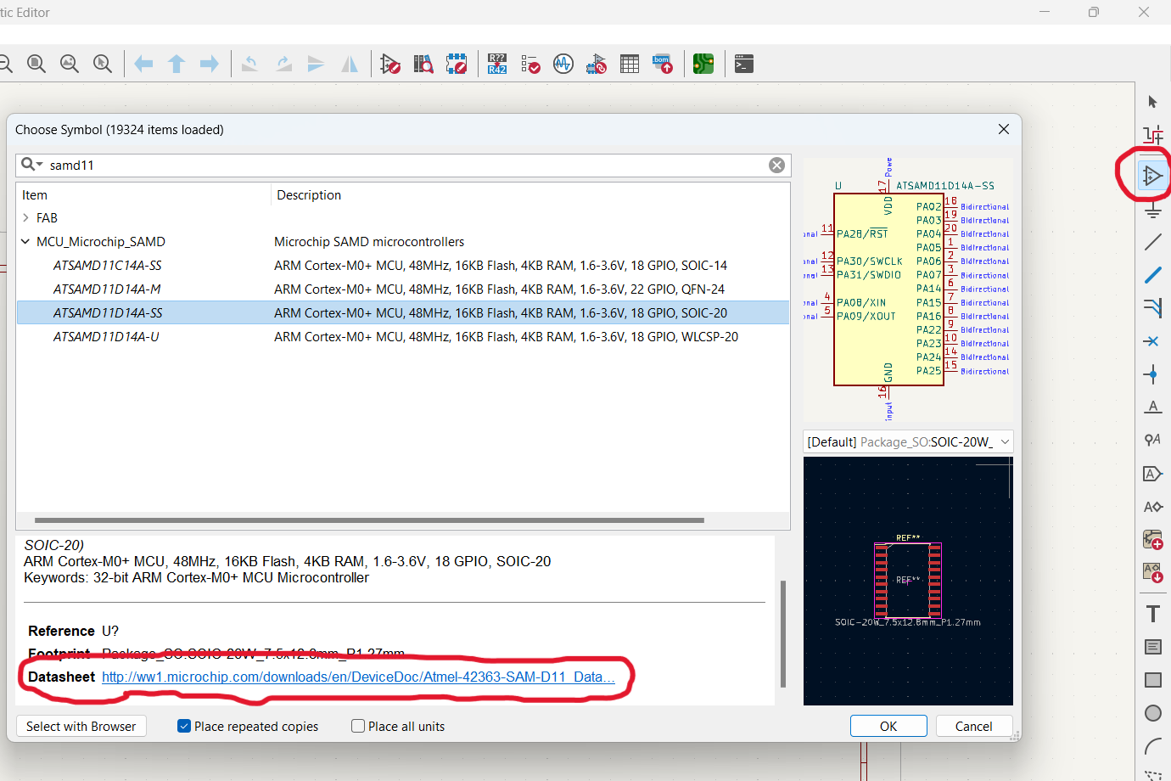This screenshot has height=781, width=1171.
Task: Enable Place all units
Action: point(357,726)
